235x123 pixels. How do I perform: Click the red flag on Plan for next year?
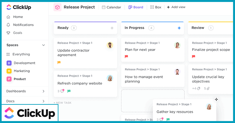pos(126,56)
